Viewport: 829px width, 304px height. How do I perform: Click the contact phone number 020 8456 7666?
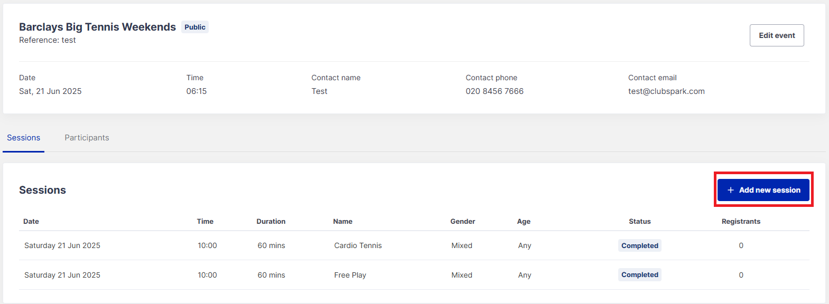pyautogui.click(x=495, y=91)
